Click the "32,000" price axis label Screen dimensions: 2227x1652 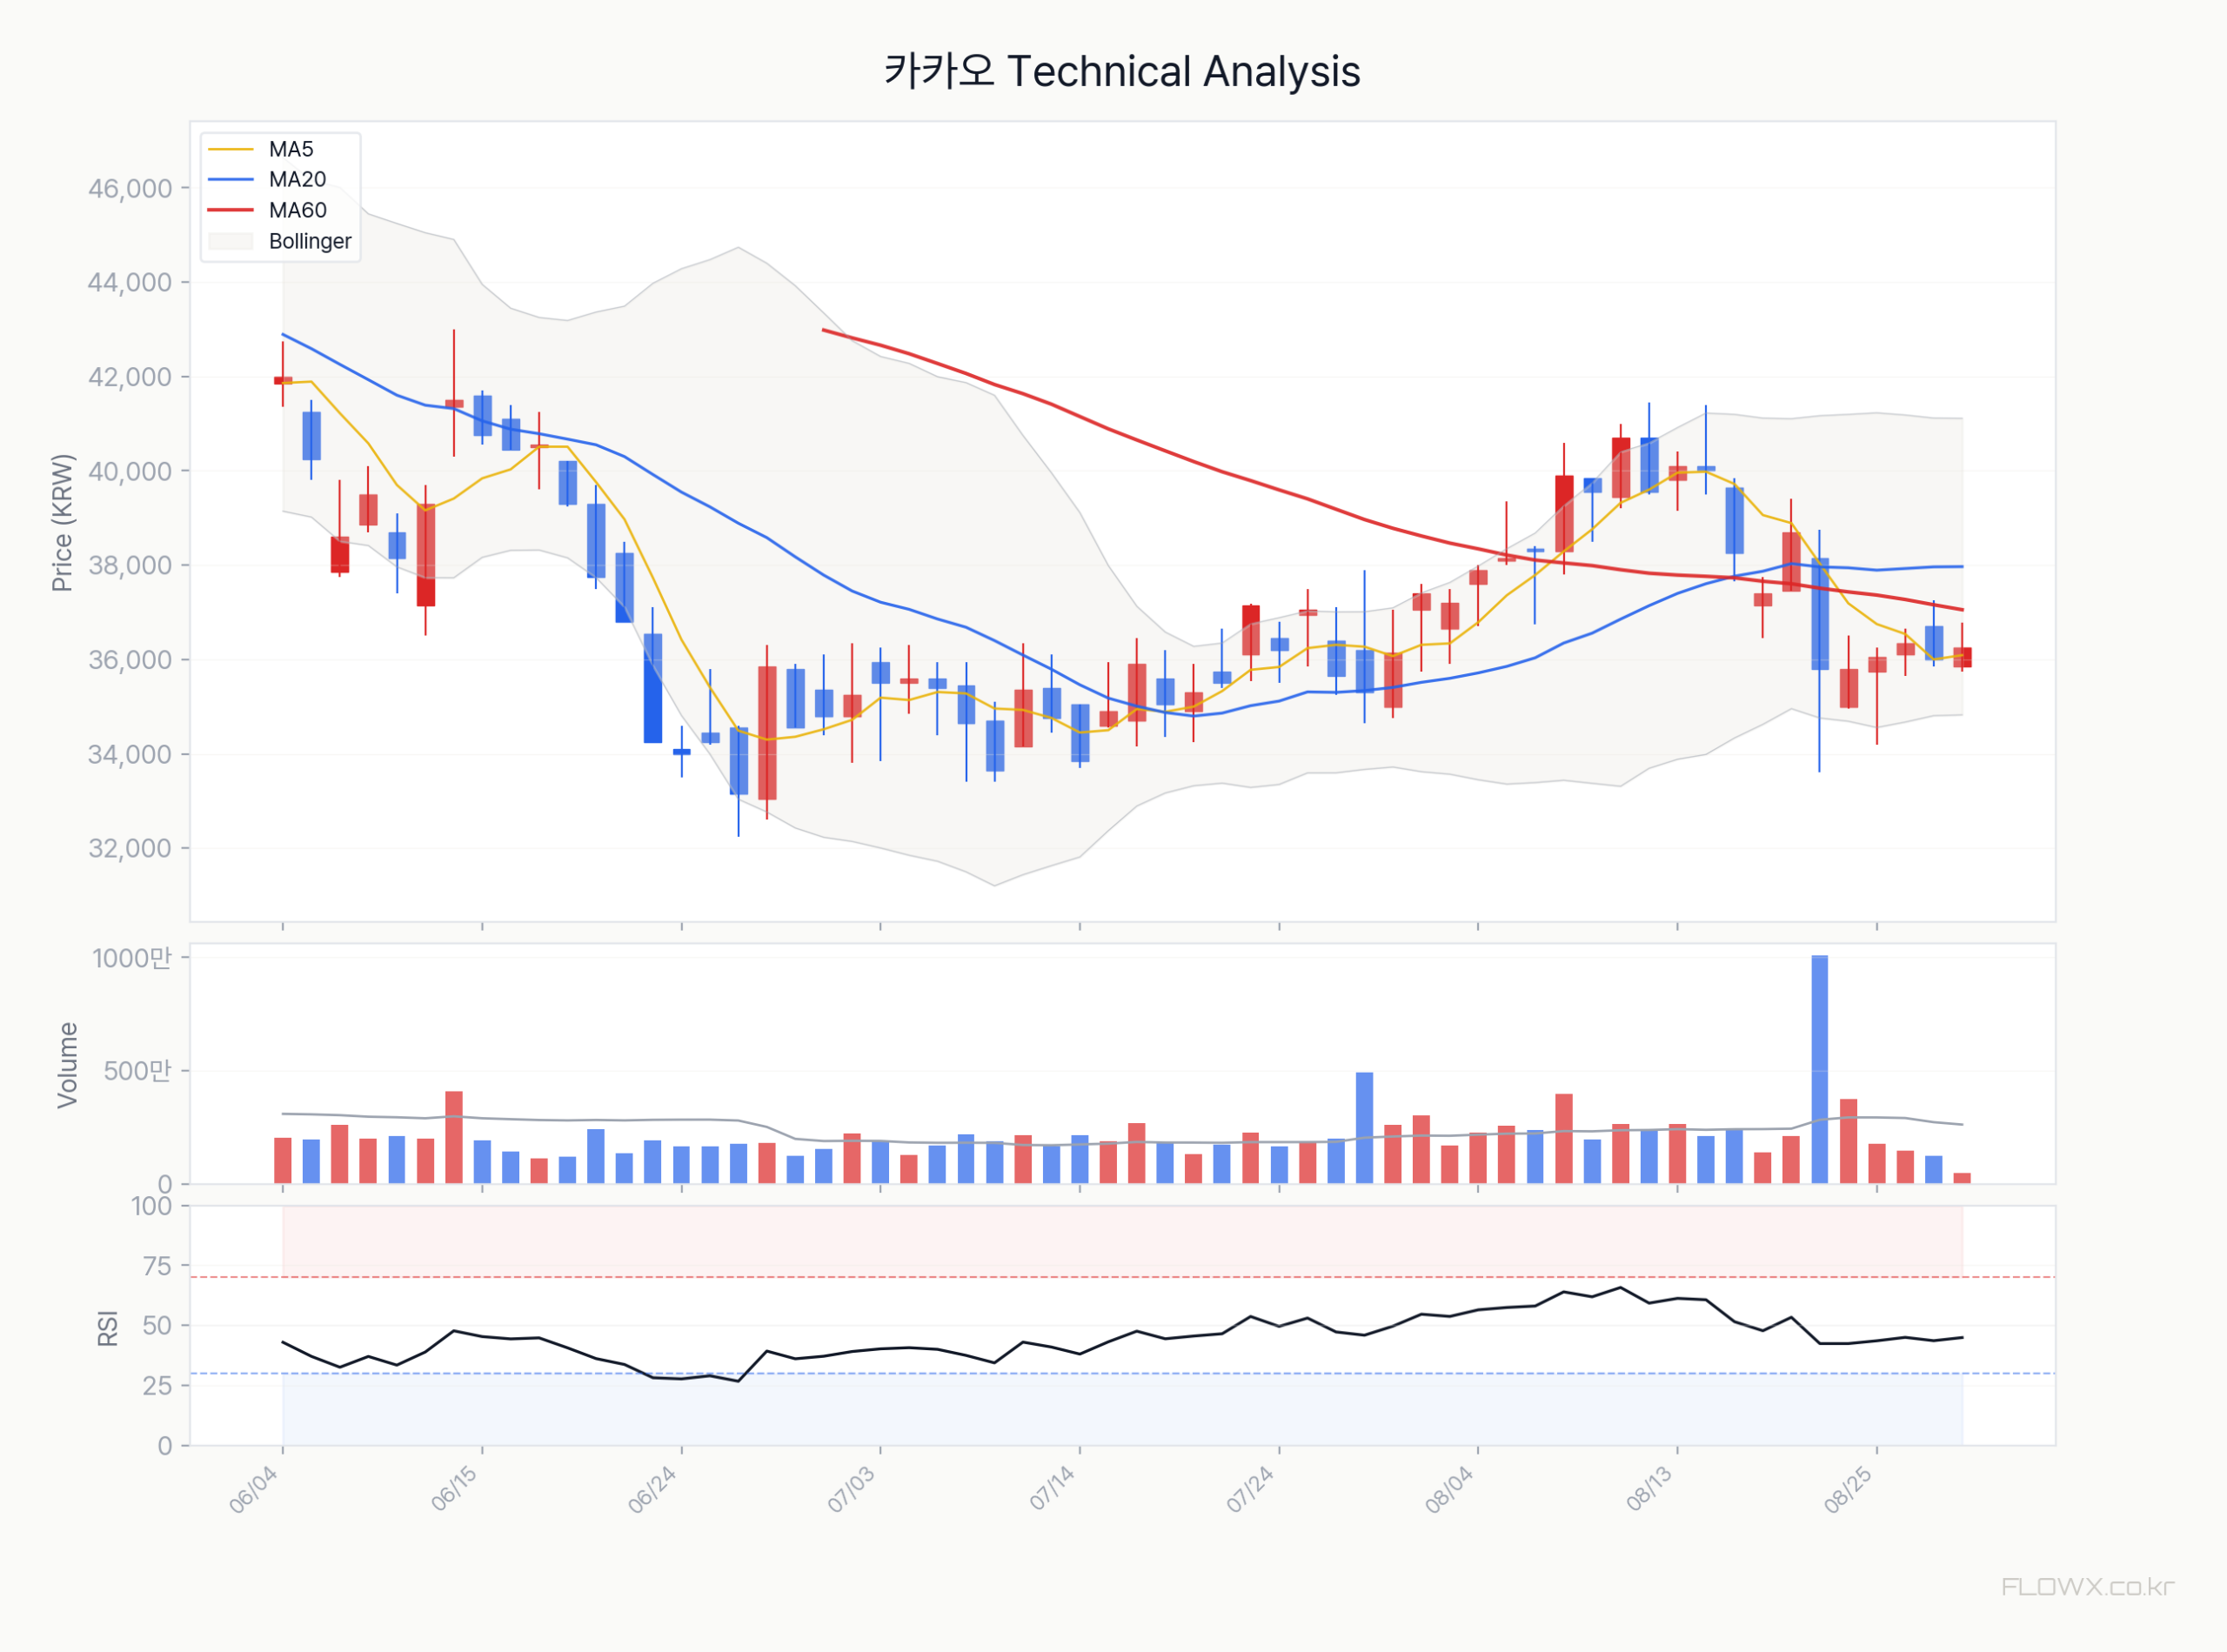130,849
